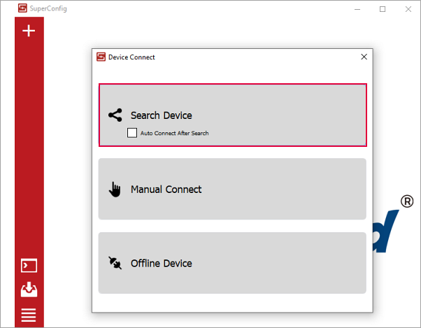
Task: Click the pointing hand Manual Connect icon
Action: [x=115, y=190]
